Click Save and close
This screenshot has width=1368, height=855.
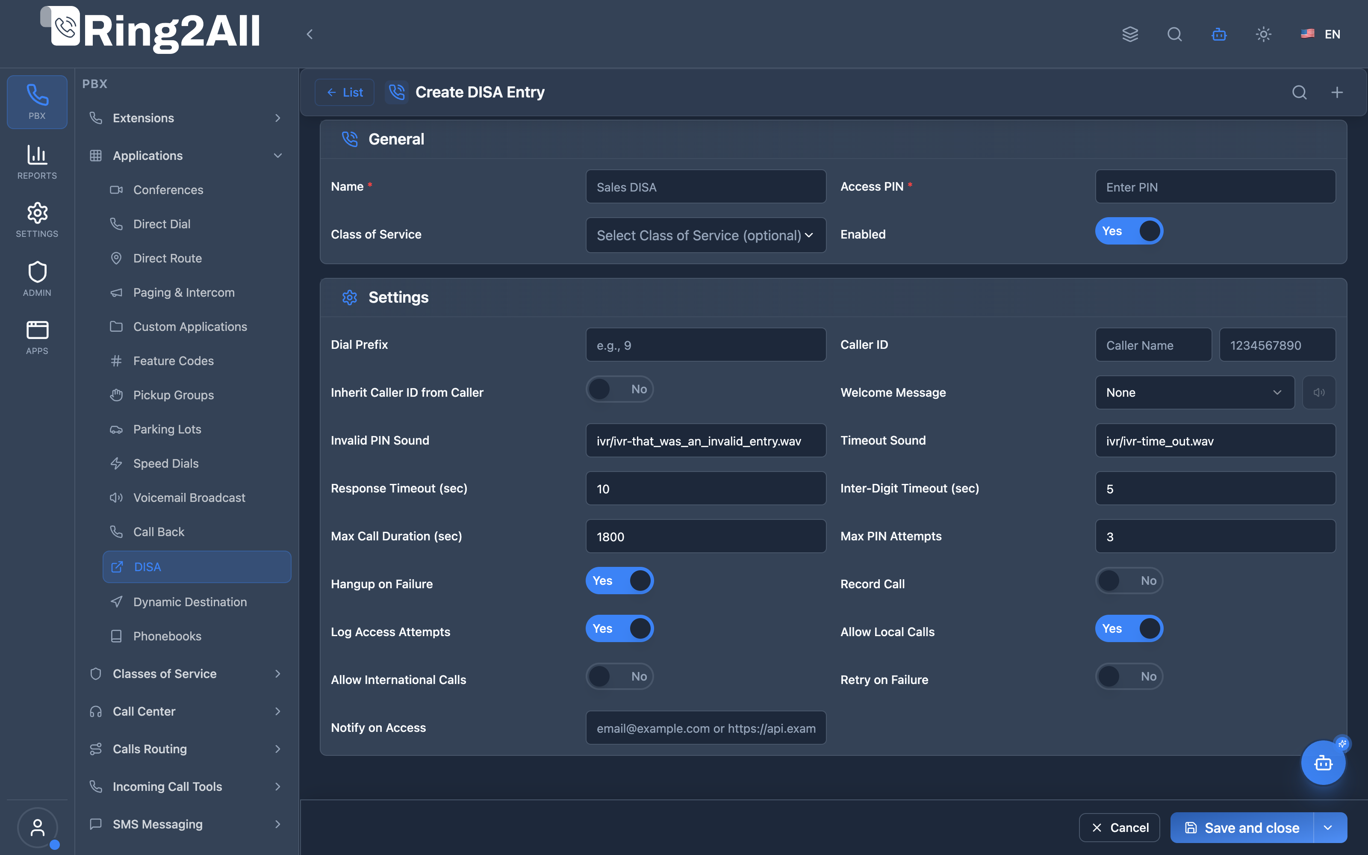pyautogui.click(x=1242, y=828)
